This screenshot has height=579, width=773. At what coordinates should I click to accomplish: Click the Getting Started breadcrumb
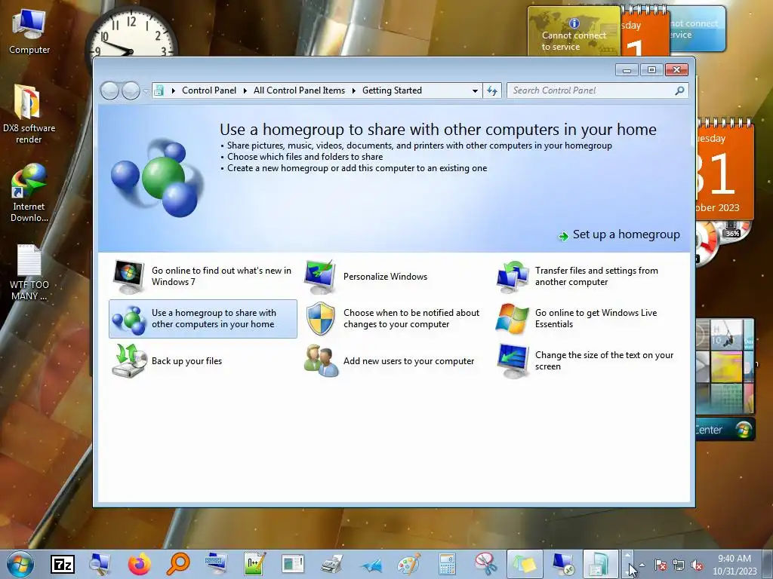tap(392, 90)
